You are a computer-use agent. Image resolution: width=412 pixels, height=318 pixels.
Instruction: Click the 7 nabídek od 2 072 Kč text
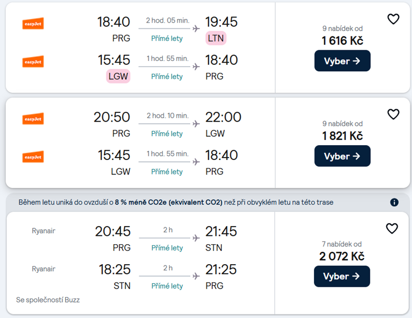(x=342, y=251)
